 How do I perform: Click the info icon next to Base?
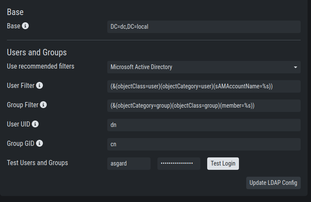click(x=25, y=26)
